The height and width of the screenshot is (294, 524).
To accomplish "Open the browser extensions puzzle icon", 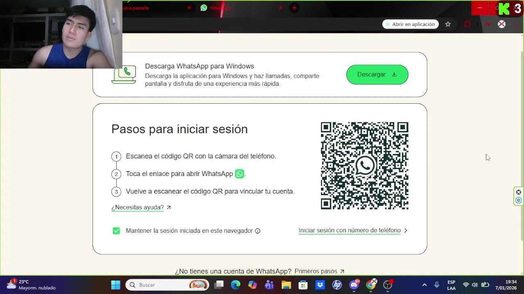I will click(x=467, y=24).
